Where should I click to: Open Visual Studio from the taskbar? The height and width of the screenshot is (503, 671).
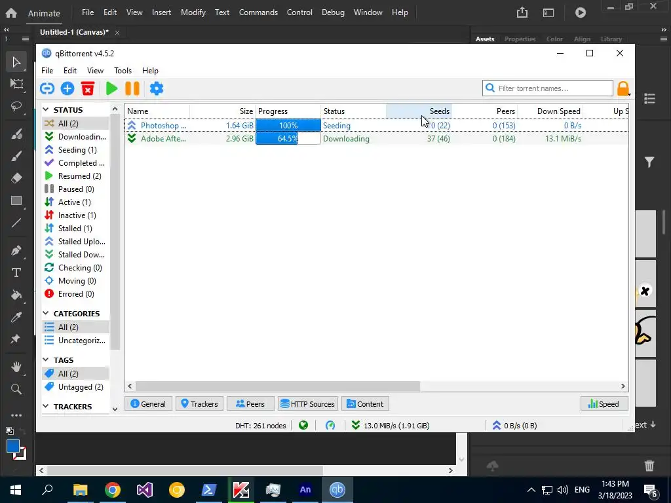(145, 490)
